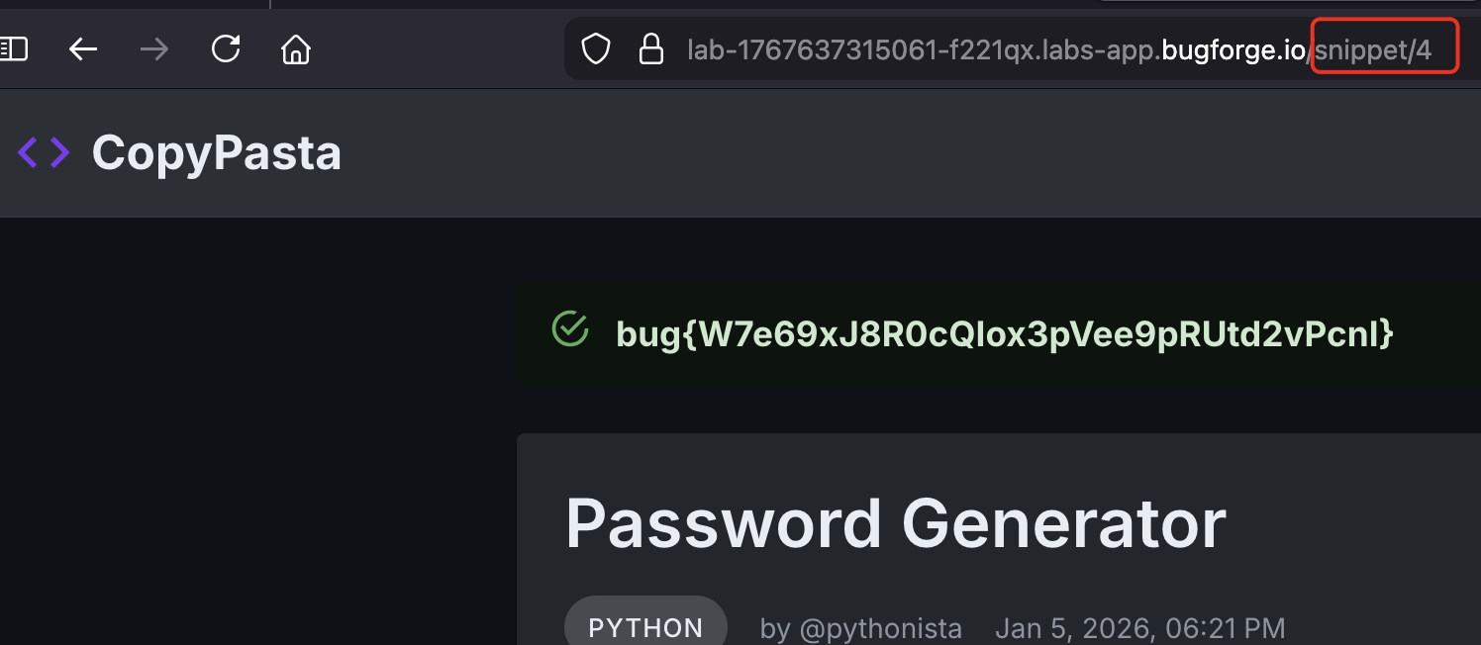Screen dimensions: 1481x645
Task: Show site security via the padlock
Action: click(650, 48)
